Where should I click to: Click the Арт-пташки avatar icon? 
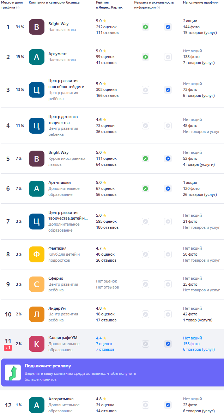[x=37, y=188]
